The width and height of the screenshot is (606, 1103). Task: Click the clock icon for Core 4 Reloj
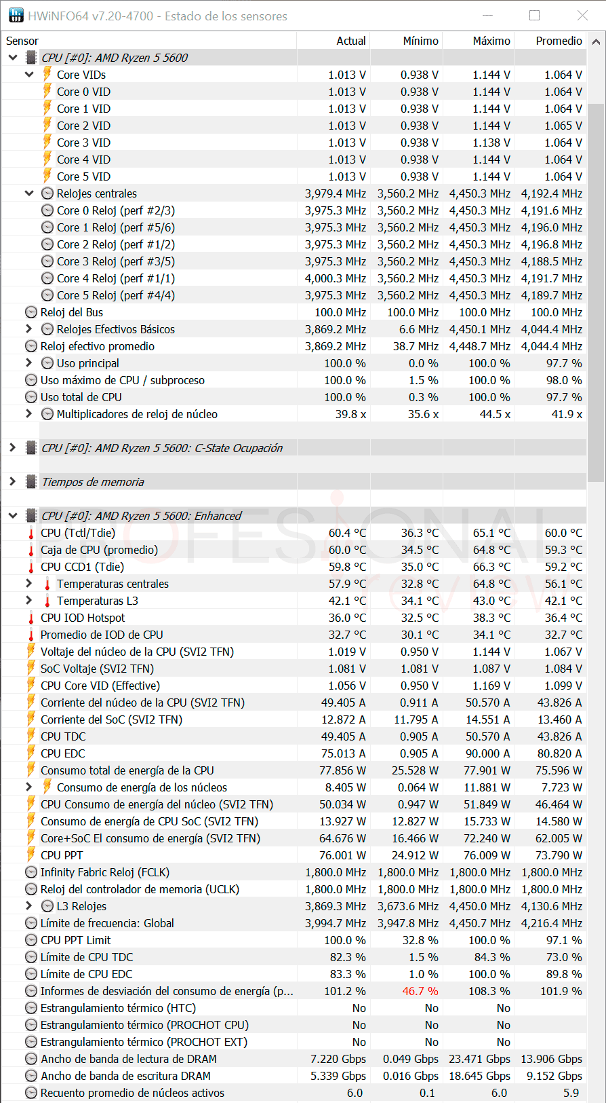pyautogui.click(x=47, y=278)
